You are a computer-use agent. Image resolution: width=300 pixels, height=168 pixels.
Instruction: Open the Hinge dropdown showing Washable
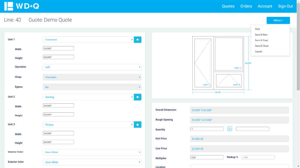pos(92,77)
